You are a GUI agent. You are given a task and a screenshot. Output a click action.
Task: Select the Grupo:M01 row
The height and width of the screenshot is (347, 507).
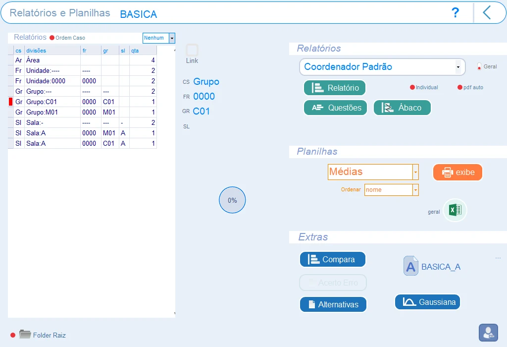tap(83, 112)
